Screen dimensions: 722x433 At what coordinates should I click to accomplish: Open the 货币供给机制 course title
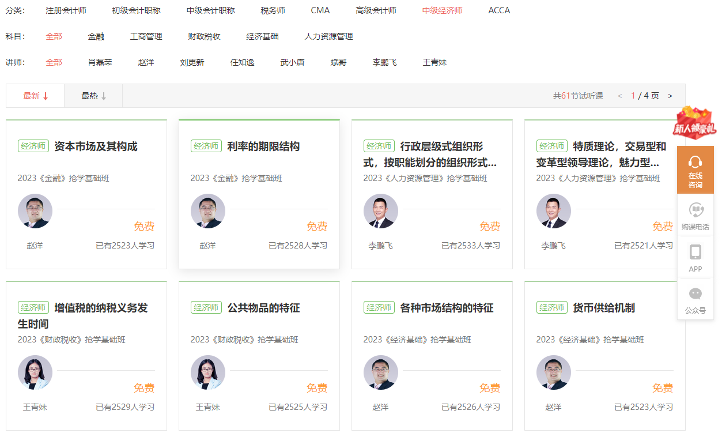click(x=604, y=308)
